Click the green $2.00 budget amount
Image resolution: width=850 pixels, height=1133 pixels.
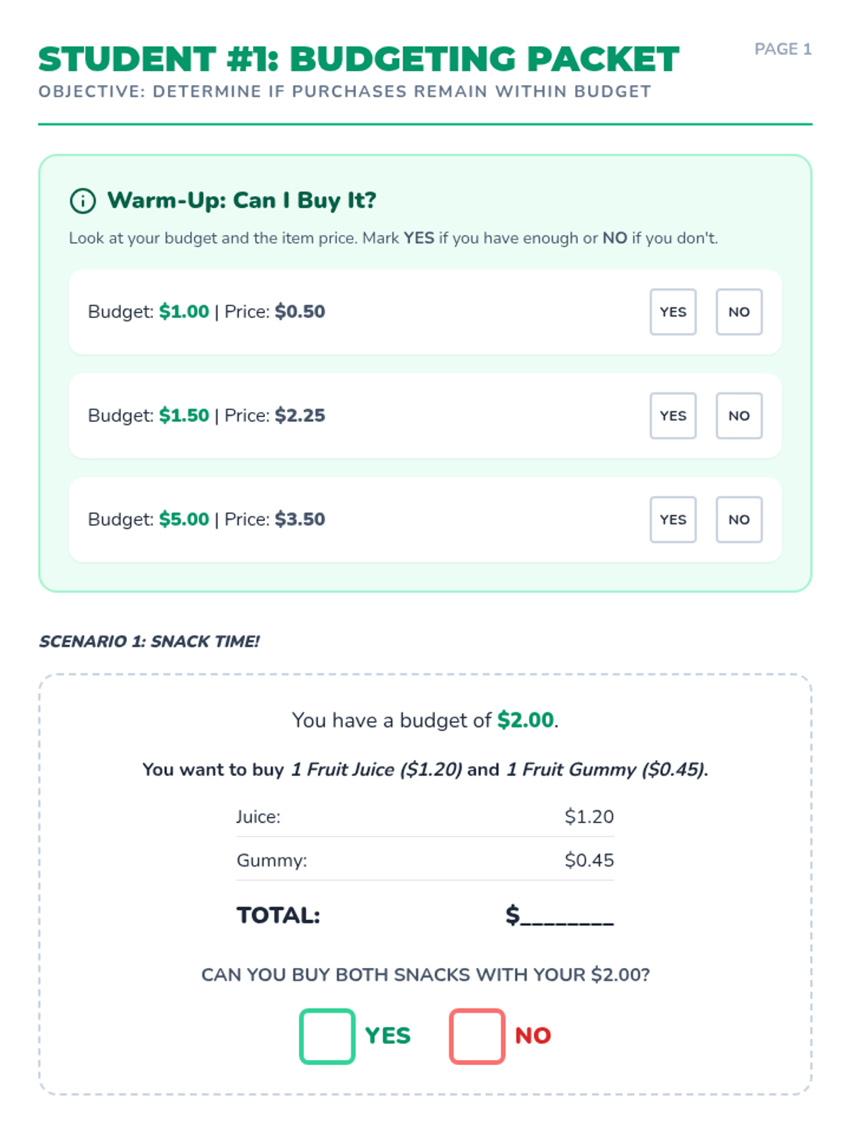[525, 720]
